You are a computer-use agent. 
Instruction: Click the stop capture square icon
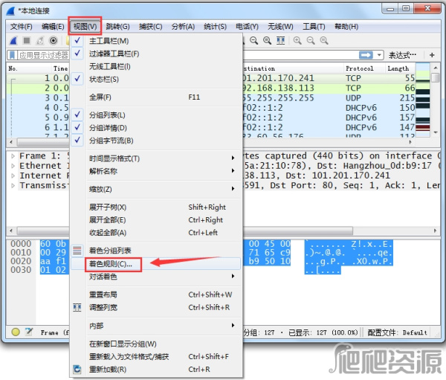(27, 41)
